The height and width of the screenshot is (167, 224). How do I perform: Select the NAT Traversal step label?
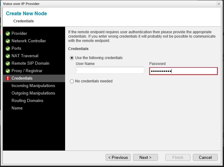pos(25,56)
